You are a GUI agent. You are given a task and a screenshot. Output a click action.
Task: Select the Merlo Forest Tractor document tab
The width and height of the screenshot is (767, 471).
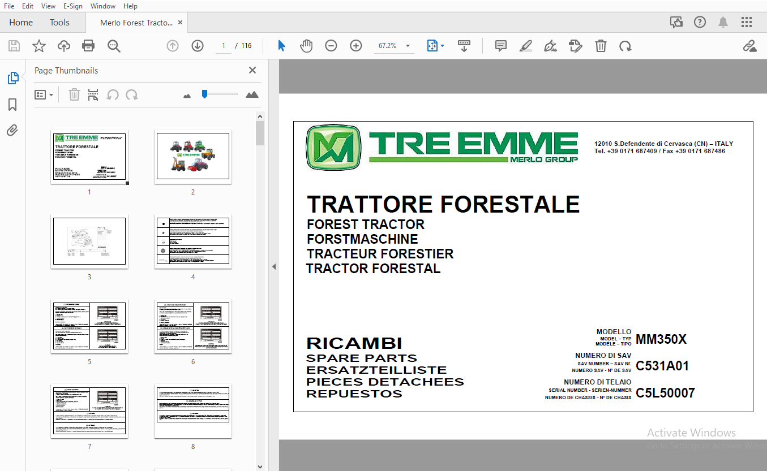(136, 23)
